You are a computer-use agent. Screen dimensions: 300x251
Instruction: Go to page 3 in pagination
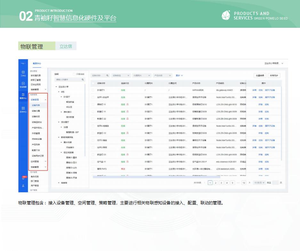point(221,183)
